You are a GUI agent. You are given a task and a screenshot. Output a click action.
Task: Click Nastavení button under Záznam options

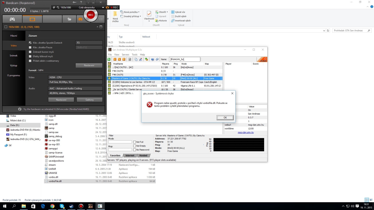pos(89,65)
